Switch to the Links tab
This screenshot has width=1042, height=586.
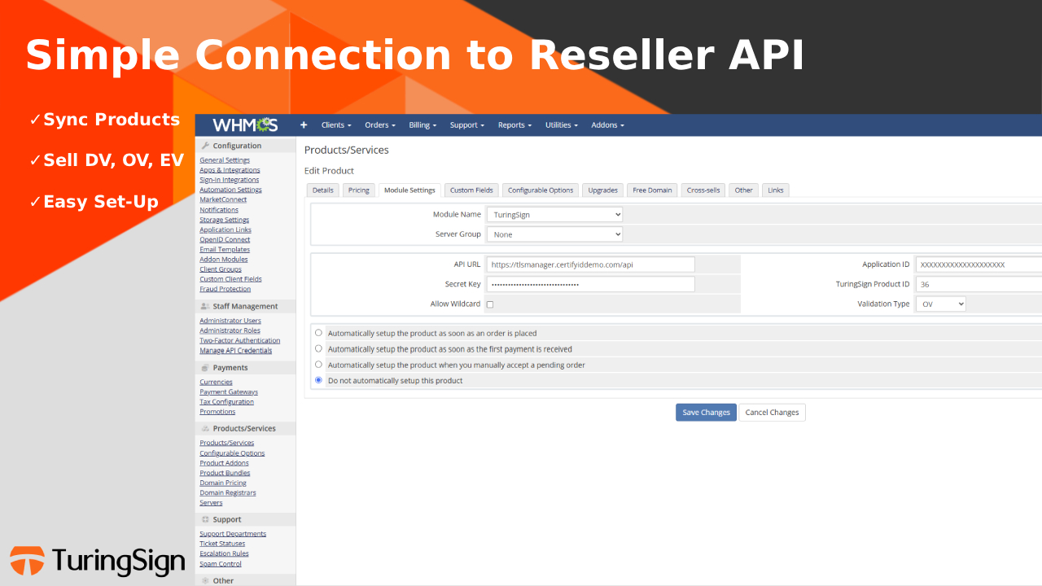(x=776, y=190)
